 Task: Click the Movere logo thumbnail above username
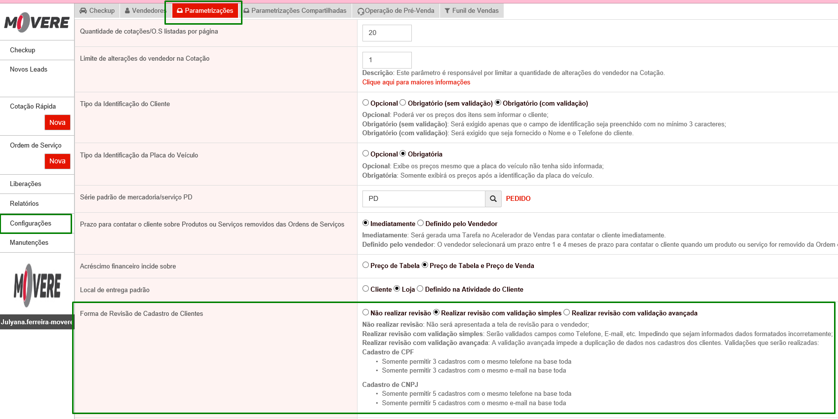point(38,285)
